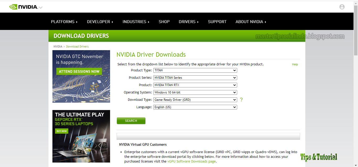Click the NVIDIA logo
The width and height of the screenshot is (358, 167).
(x=24, y=7)
